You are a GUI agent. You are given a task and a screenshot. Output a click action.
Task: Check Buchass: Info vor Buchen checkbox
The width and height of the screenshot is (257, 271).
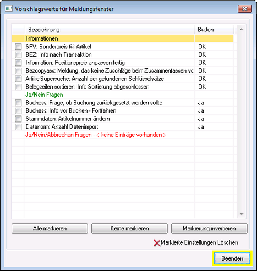(x=18, y=110)
